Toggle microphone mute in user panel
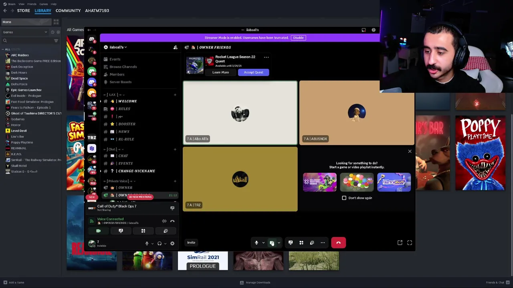The height and width of the screenshot is (288, 513). pyautogui.click(x=147, y=244)
